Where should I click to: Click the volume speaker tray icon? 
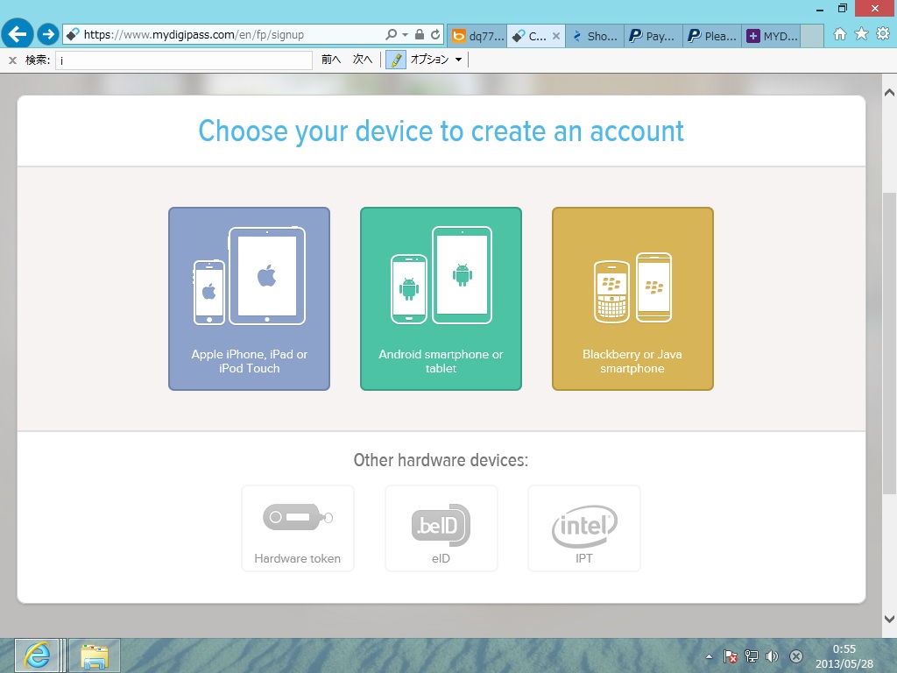pyautogui.click(x=773, y=656)
